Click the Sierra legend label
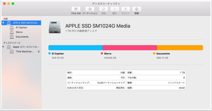This screenshot has height=111, width=212. [x=108, y=53]
